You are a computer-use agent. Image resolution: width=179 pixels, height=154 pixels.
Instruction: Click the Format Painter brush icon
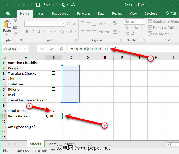click(15, 33)
